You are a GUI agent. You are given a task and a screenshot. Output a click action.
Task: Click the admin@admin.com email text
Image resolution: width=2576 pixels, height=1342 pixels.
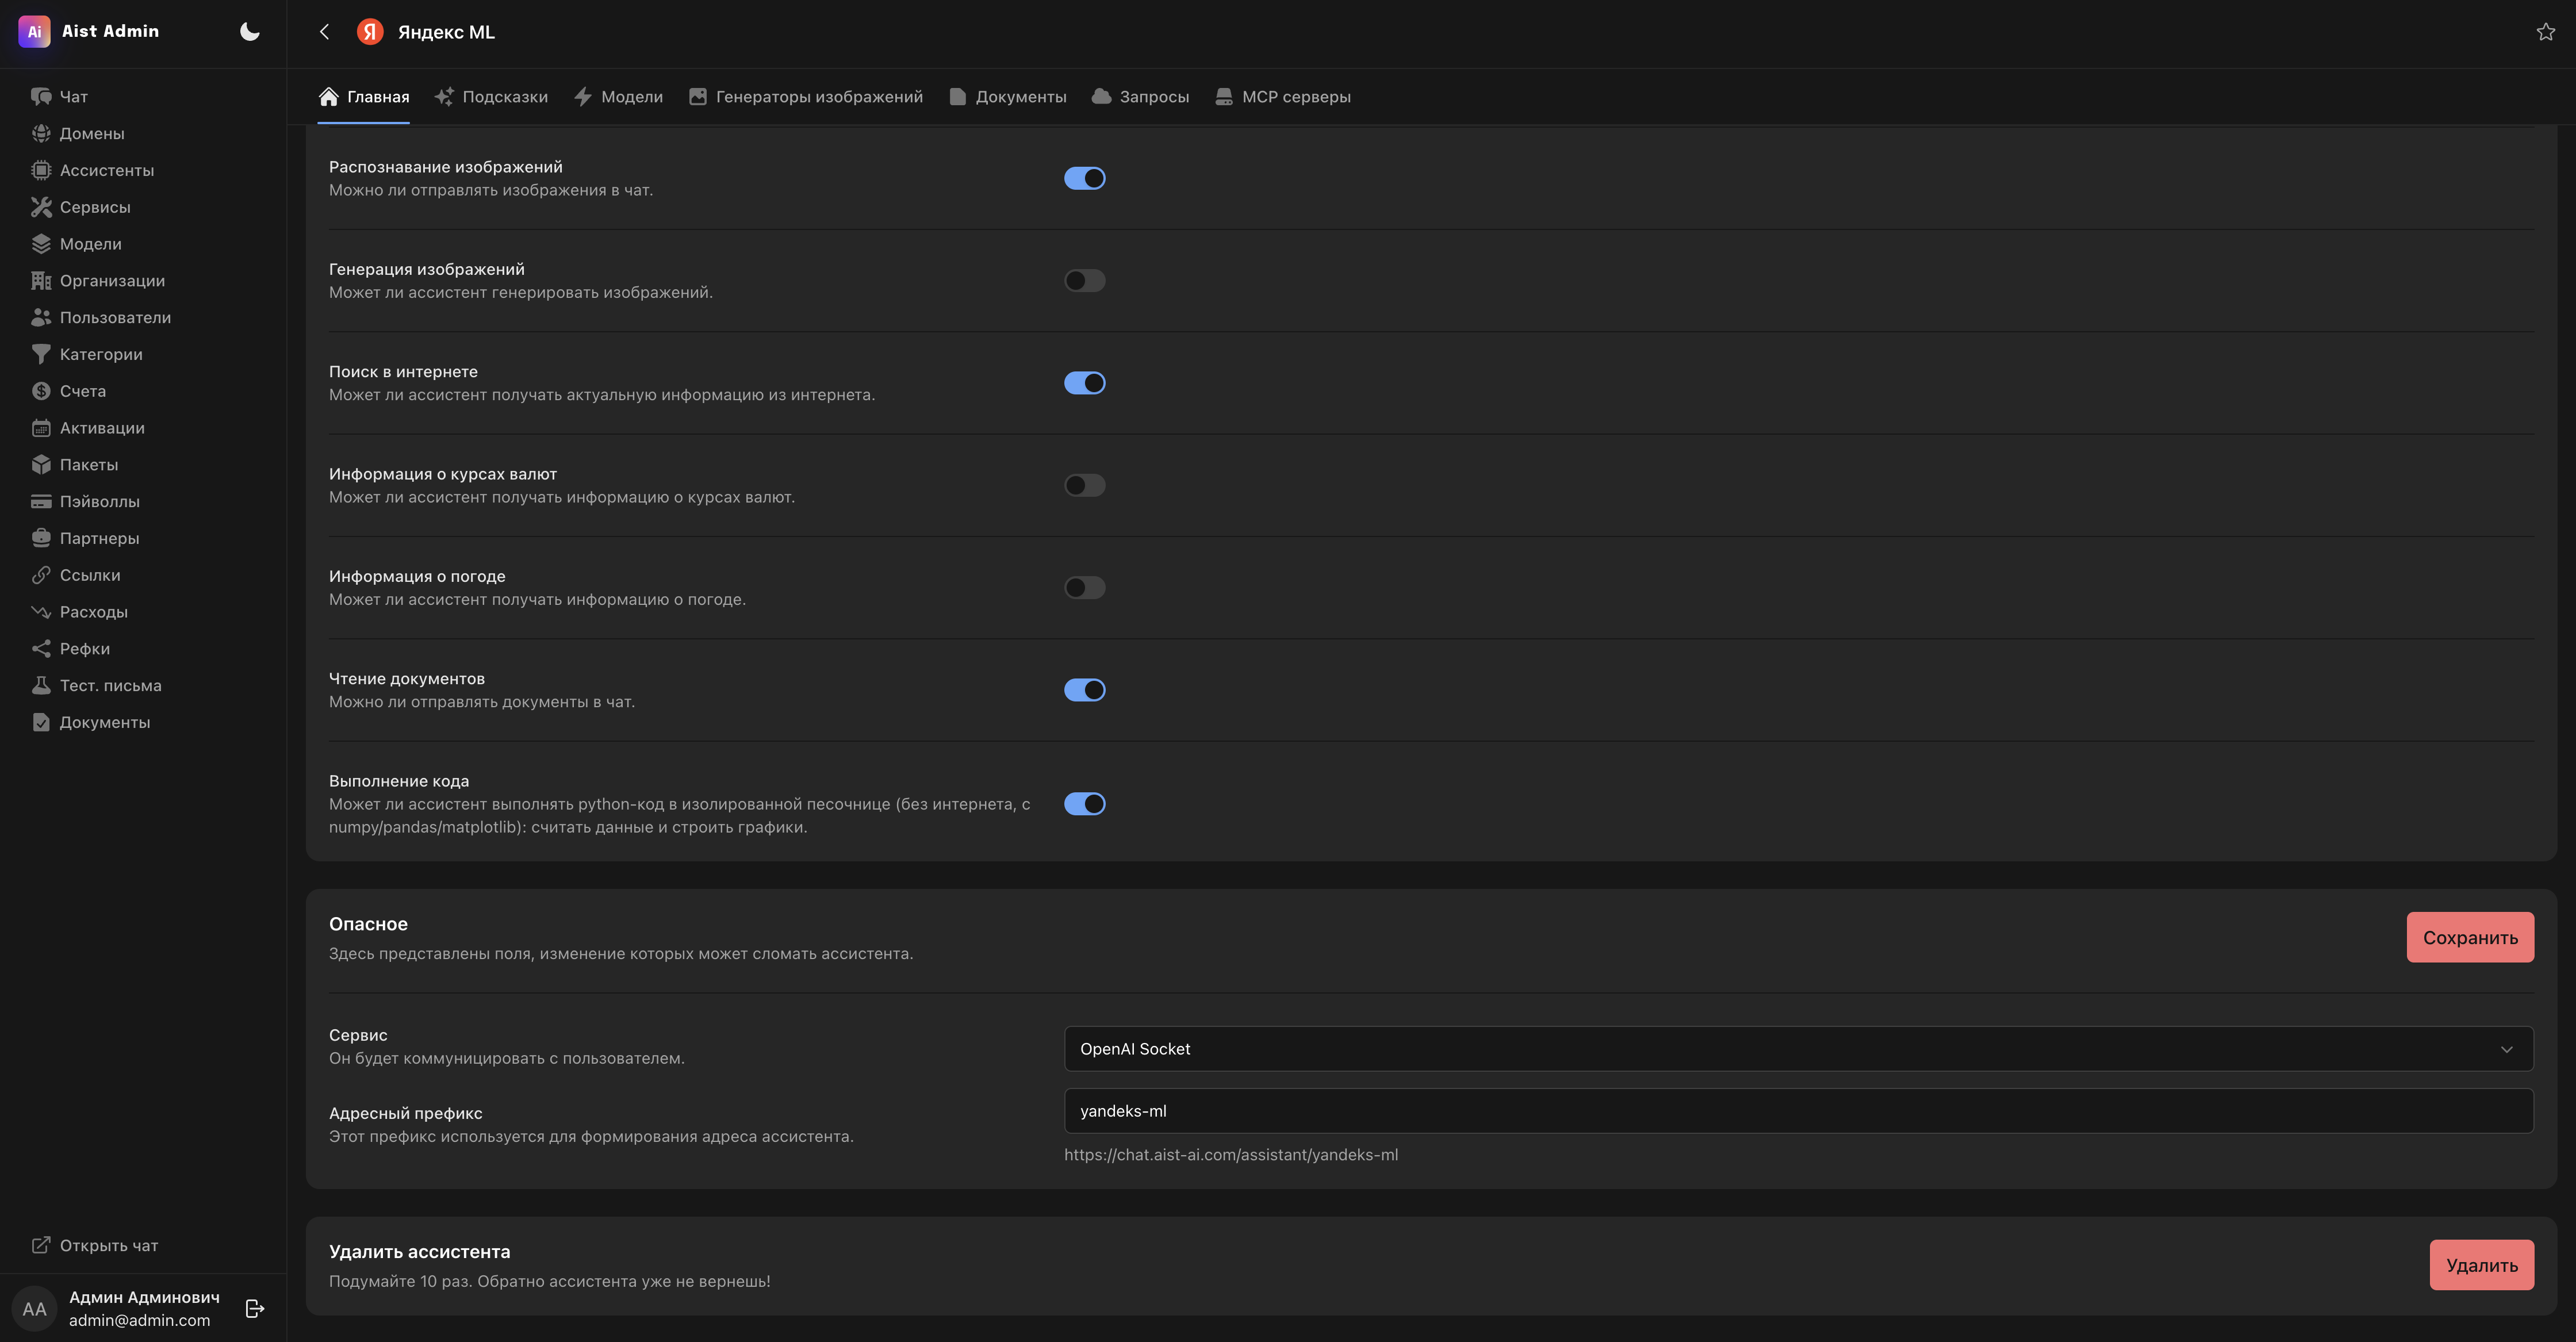(140, 1321)
